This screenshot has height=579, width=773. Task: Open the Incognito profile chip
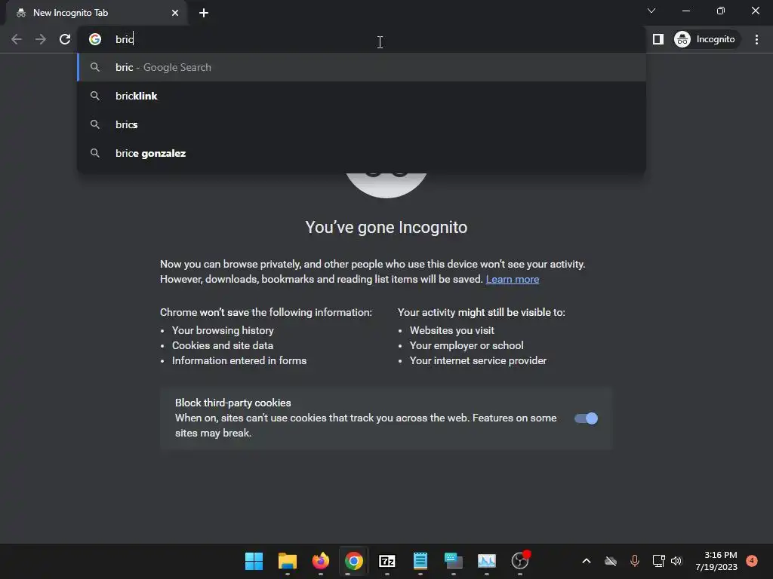(705, 39)
